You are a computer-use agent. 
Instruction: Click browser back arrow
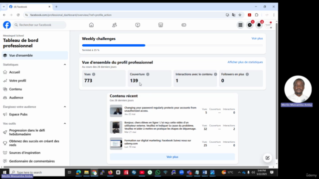[x=4, y=15]
